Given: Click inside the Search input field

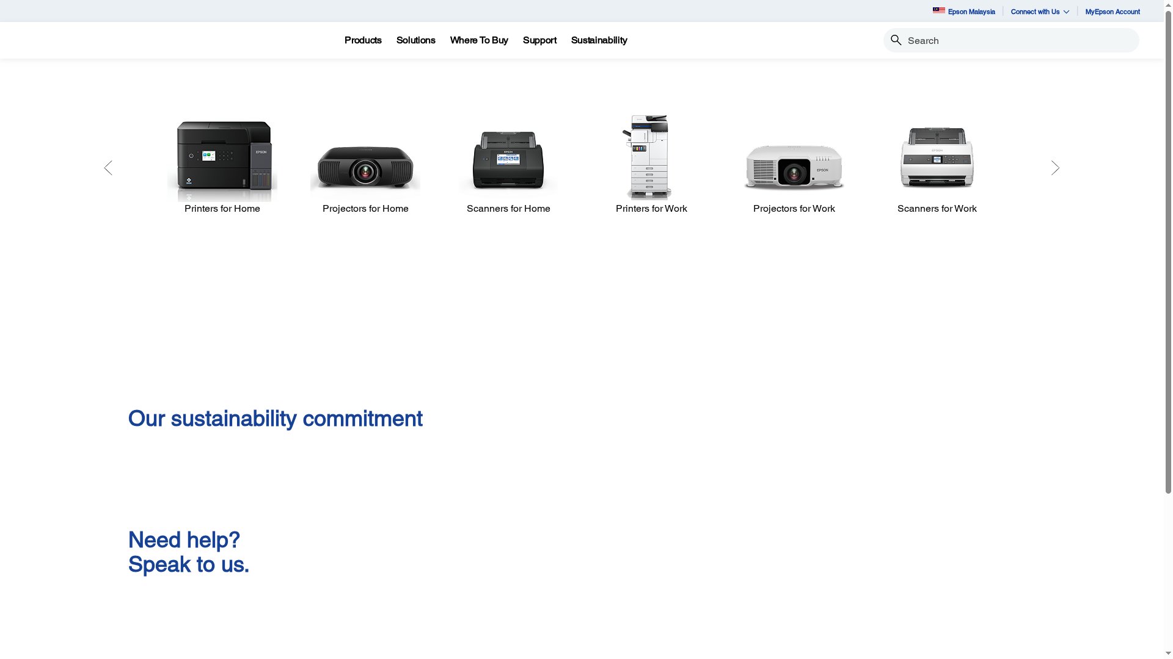Looking at the screenshot, I should (1008, 40).
